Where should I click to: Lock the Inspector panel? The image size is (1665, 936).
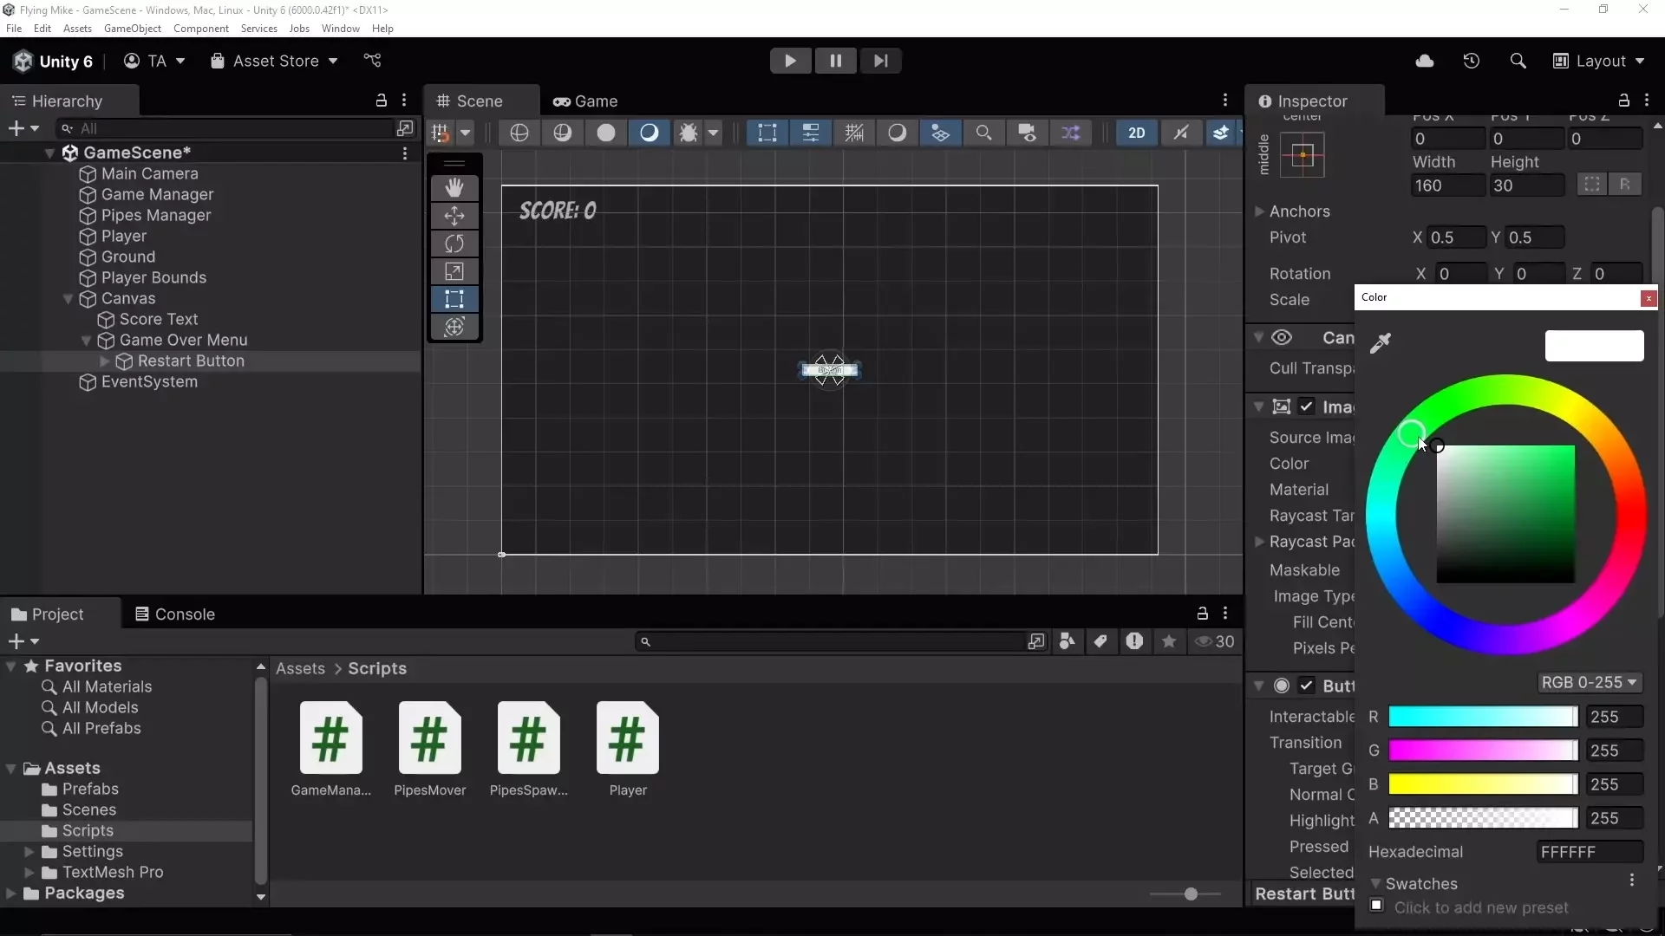1624,101
